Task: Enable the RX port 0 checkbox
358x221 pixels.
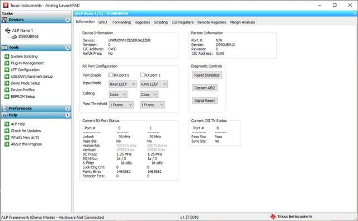Action: [111, 75]
